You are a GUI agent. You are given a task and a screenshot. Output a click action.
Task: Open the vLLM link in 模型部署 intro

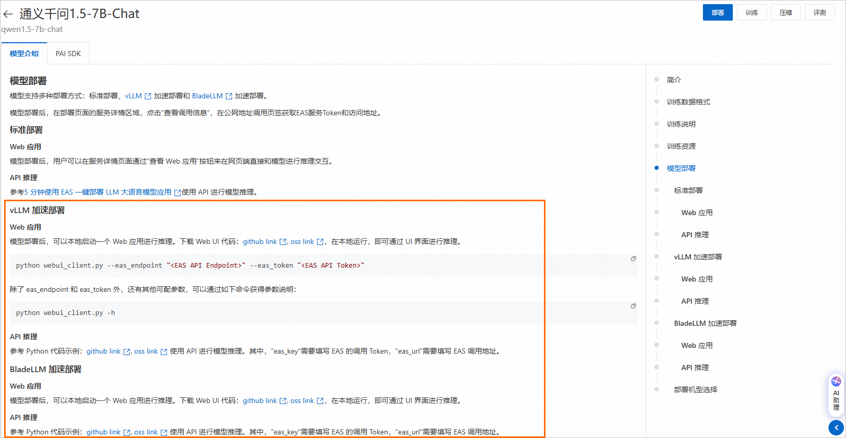tap(133, 96)
